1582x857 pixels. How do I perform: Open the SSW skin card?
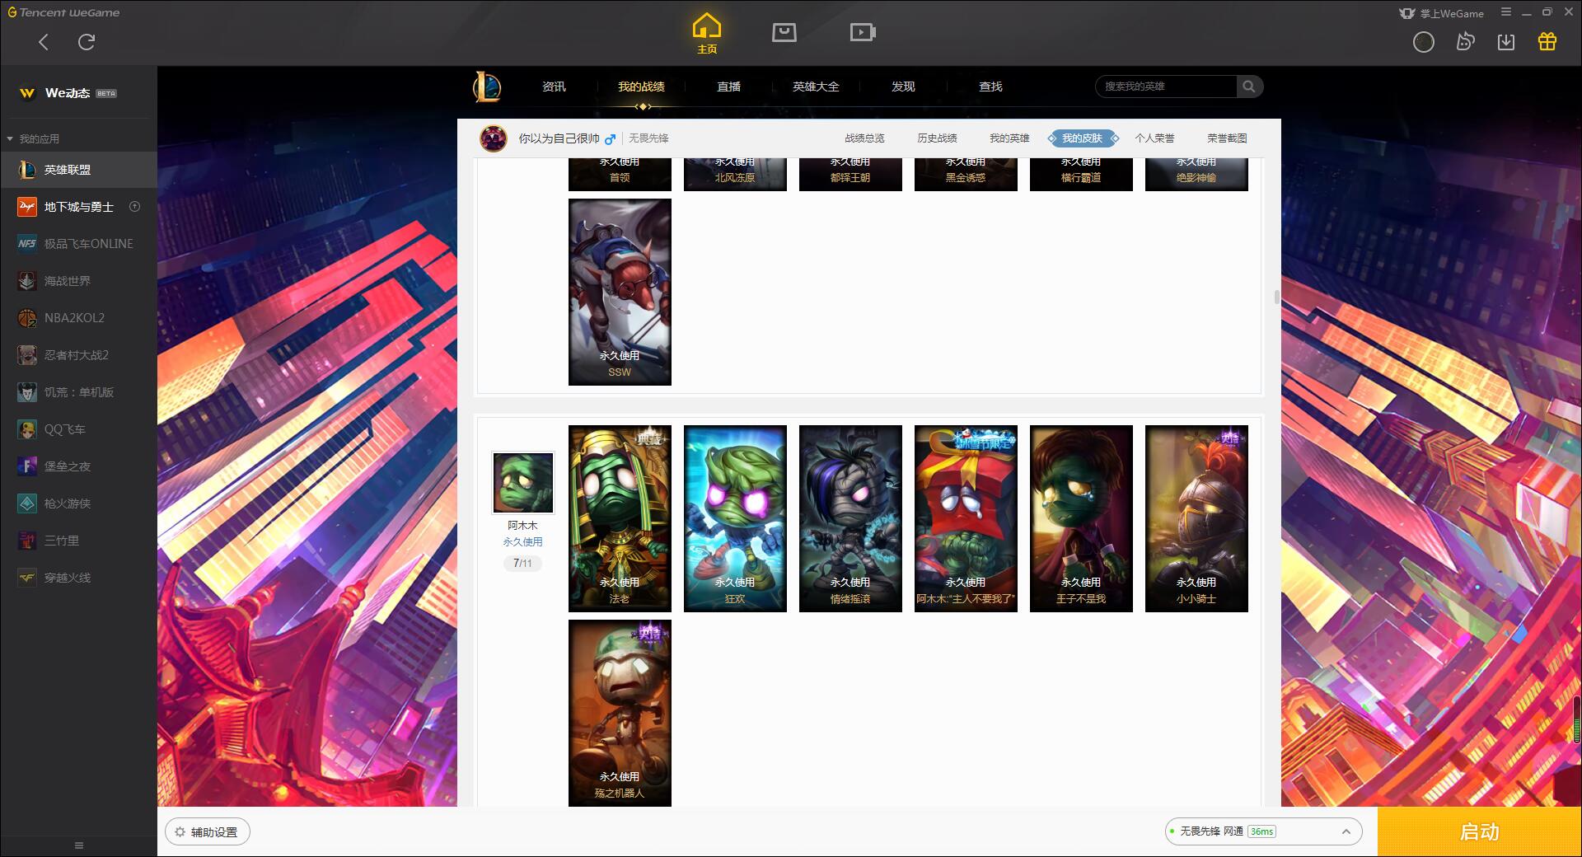point(620,292)
